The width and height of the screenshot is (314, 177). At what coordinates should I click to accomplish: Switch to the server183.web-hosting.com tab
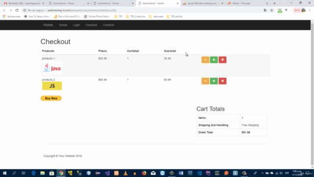203,3
